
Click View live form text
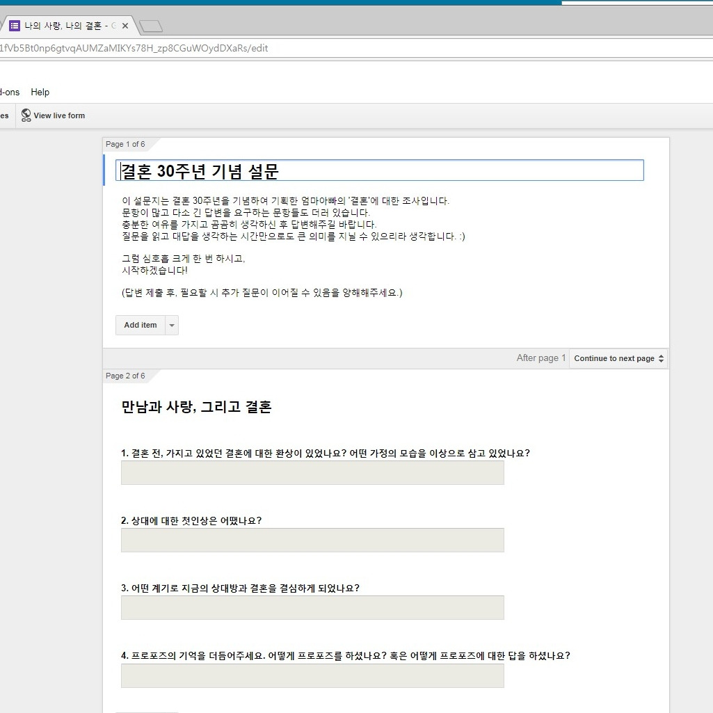[x=59, y=115]
